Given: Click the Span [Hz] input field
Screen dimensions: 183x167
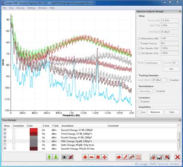Looking at the screenshot, I should pos(169,25).
